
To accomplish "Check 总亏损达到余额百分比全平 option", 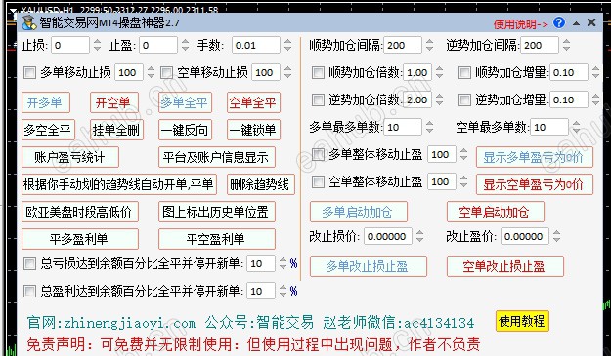I will [30, 264].
